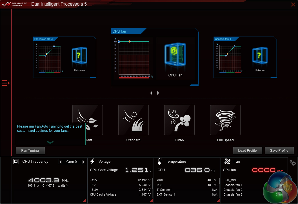Click the VRM temperature row

tap(187, 180)
